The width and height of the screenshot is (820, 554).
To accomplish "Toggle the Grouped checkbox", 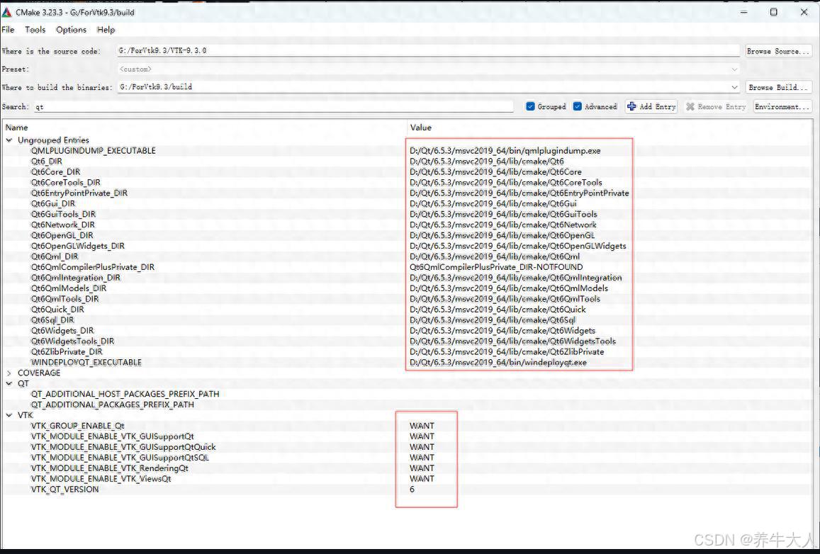I will coord(530,106).
